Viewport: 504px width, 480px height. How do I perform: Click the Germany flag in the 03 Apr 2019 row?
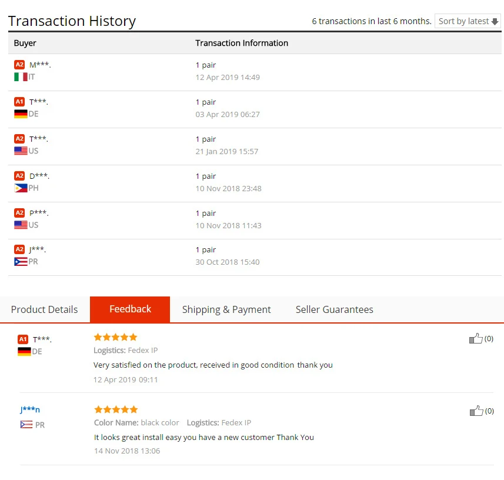point(21,114)
